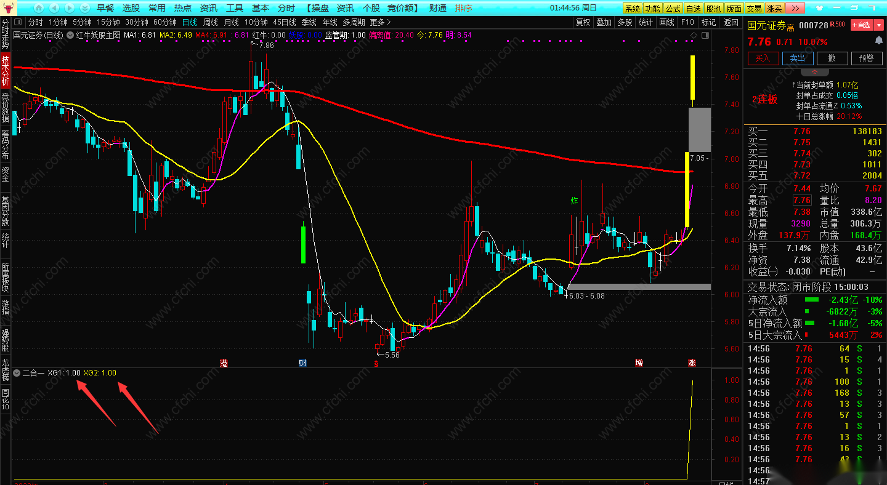
Task: Collapse the seal-order info panel chevron
Action: tap(814, 73)
